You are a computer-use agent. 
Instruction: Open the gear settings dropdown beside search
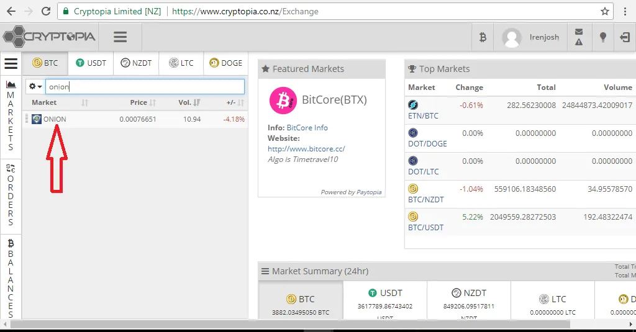(35, 86)
